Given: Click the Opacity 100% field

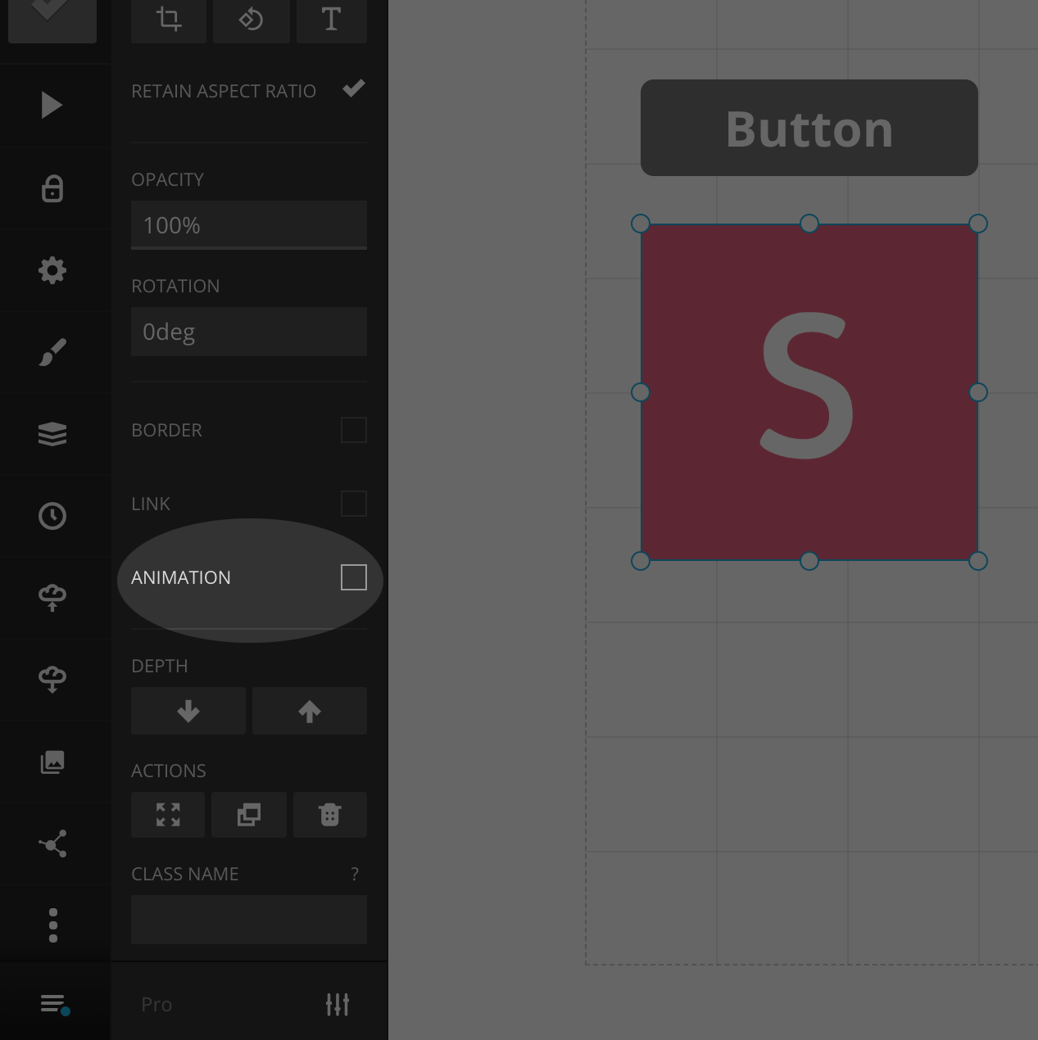Looking at the screenshot, I should [x=249, y=225].
